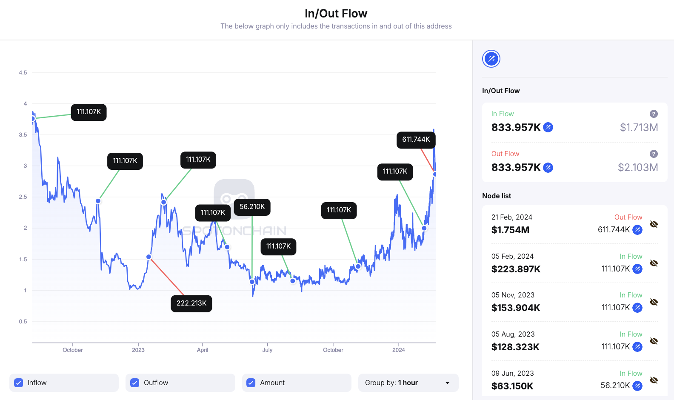Viewport: 674px width, 400px height.
Task: Select the 222.213K outflow chart label
Action: [191, 303]
